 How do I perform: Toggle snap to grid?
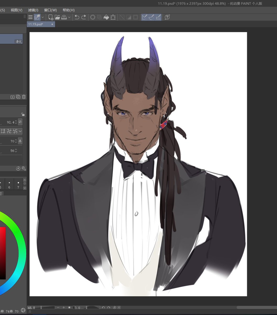(x=158, y=17)
